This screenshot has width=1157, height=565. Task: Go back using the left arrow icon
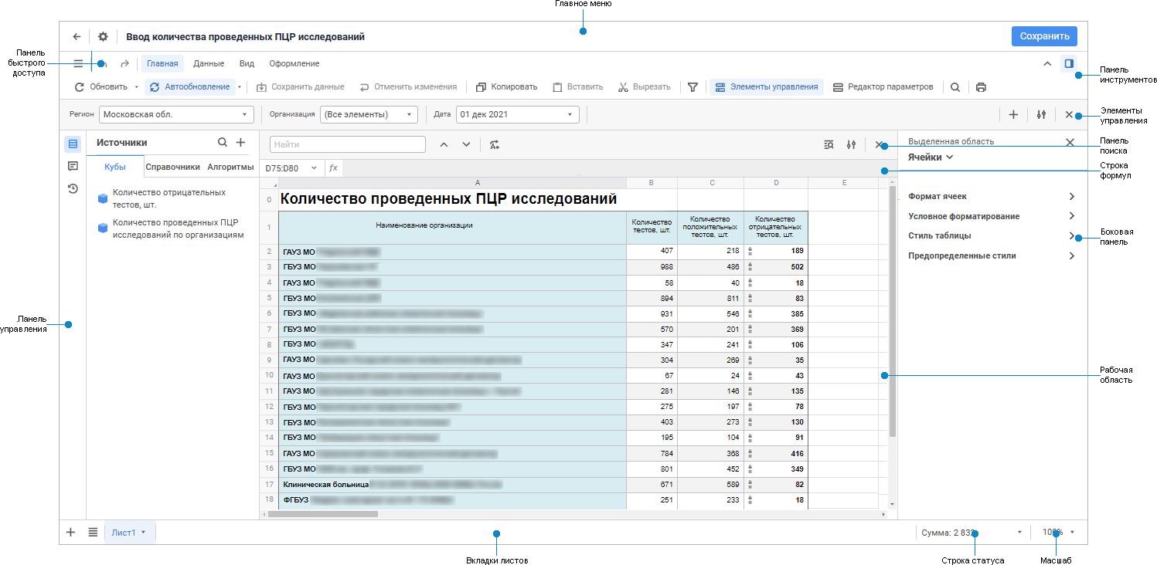pyautogui.click(x=77, y=36)
